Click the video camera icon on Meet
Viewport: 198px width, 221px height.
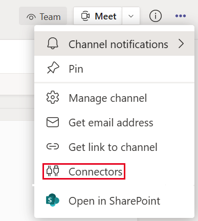tap(85, 16)
